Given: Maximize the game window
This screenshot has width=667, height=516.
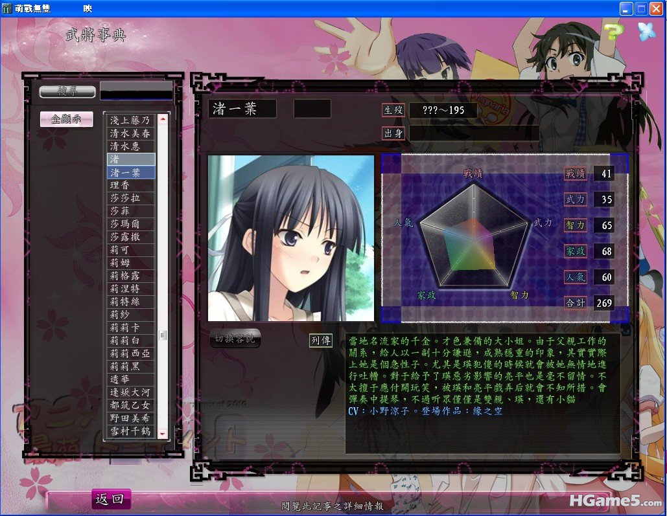Looking at the screenshot, I should click(641, 9).
